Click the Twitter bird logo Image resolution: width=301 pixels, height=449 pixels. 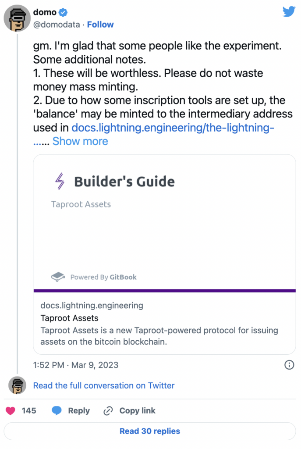289,12
